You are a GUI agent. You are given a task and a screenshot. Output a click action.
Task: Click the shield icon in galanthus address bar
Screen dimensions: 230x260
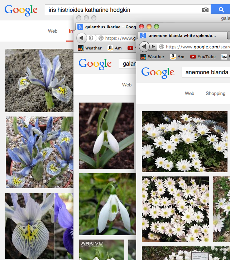click(91, 38)
